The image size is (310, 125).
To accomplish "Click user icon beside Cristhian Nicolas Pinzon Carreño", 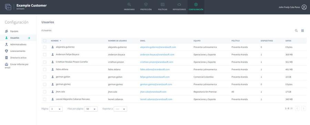I will (x=53, y=62).
